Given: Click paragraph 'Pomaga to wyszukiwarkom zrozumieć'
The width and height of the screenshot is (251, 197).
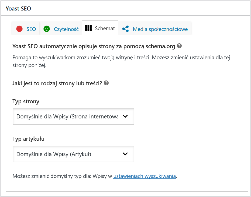Looking at the screenshot, I should tap(121, 61).
